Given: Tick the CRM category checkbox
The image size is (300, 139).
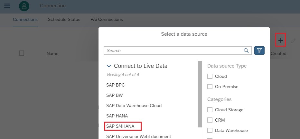Looking at the screenshot, I should pyautogui.click(x=210, y=120).
